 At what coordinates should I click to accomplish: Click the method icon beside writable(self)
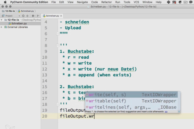(x=87, y=101)
